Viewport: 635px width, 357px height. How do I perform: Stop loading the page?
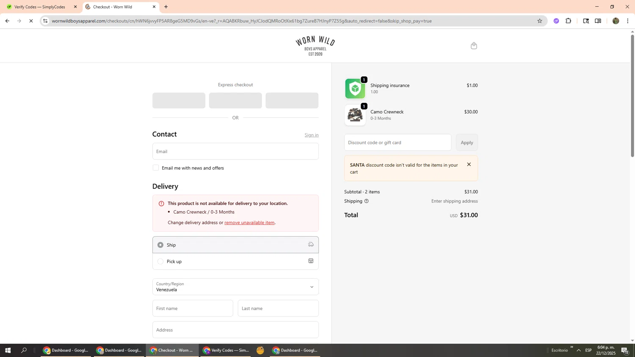[31, 21]
